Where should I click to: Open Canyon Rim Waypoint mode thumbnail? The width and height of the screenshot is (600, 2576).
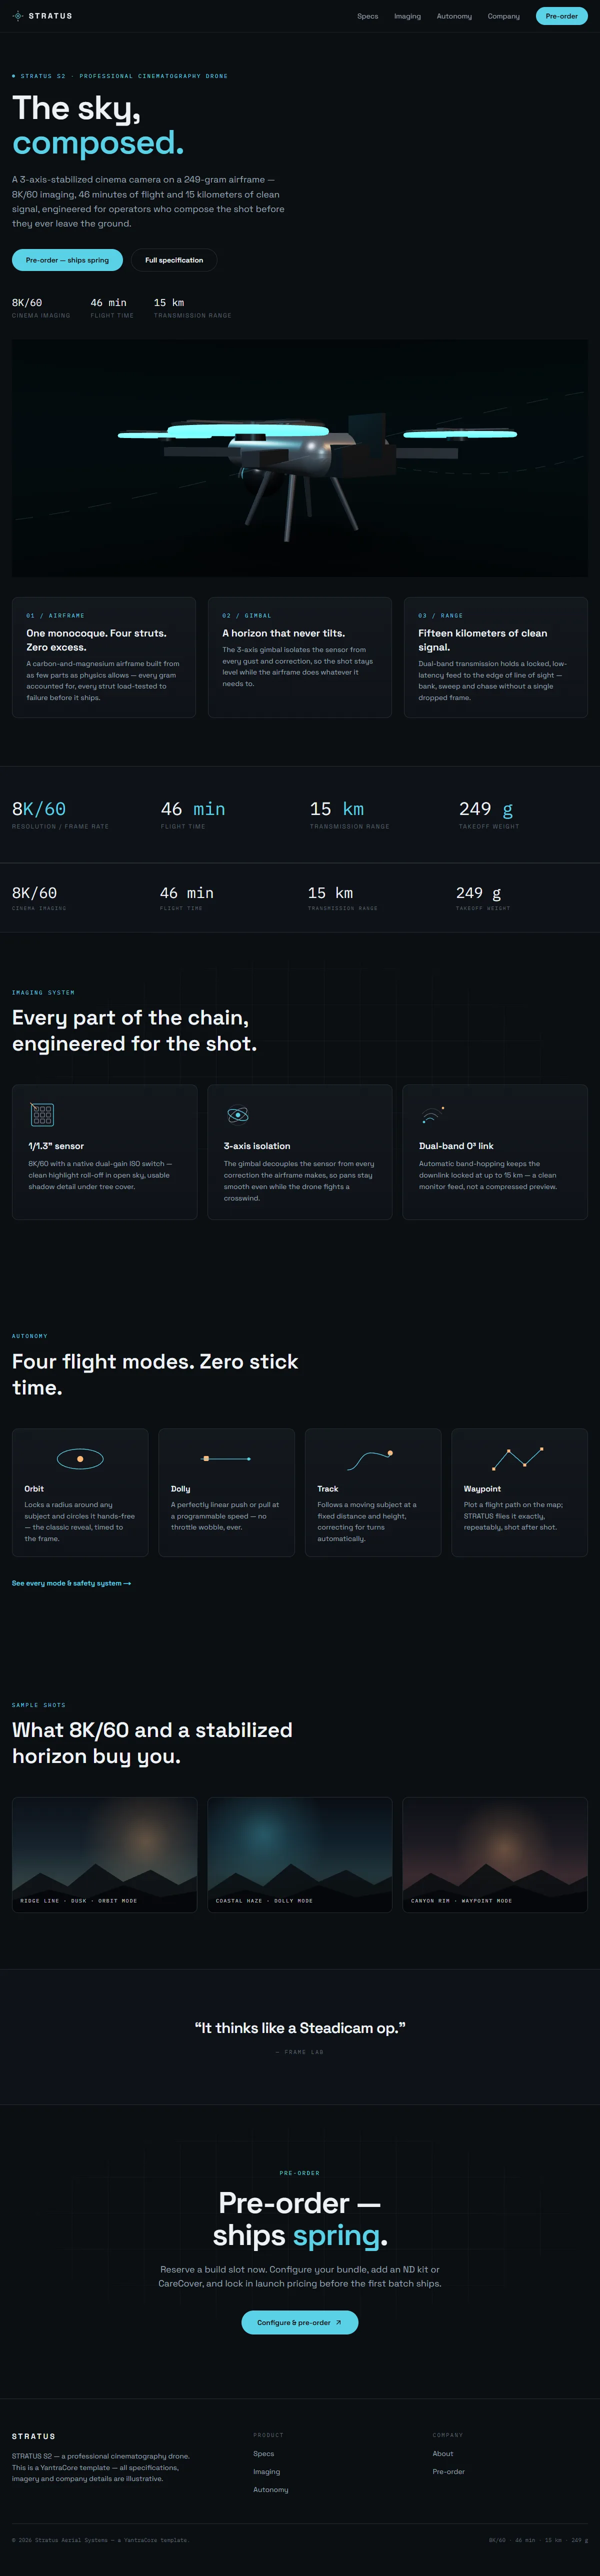point(495,1854)
